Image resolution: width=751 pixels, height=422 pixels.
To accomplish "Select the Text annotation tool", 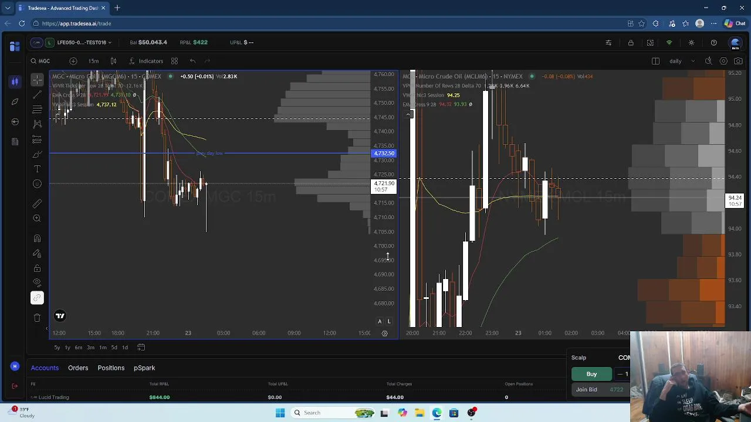I will point(37,169).
